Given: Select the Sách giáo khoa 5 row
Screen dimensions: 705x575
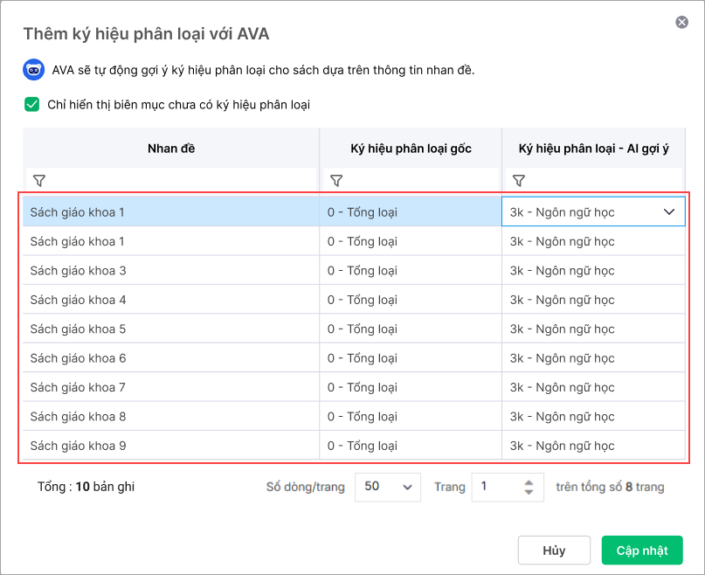Looking at the screenshot, I should [x=354, y=329].
